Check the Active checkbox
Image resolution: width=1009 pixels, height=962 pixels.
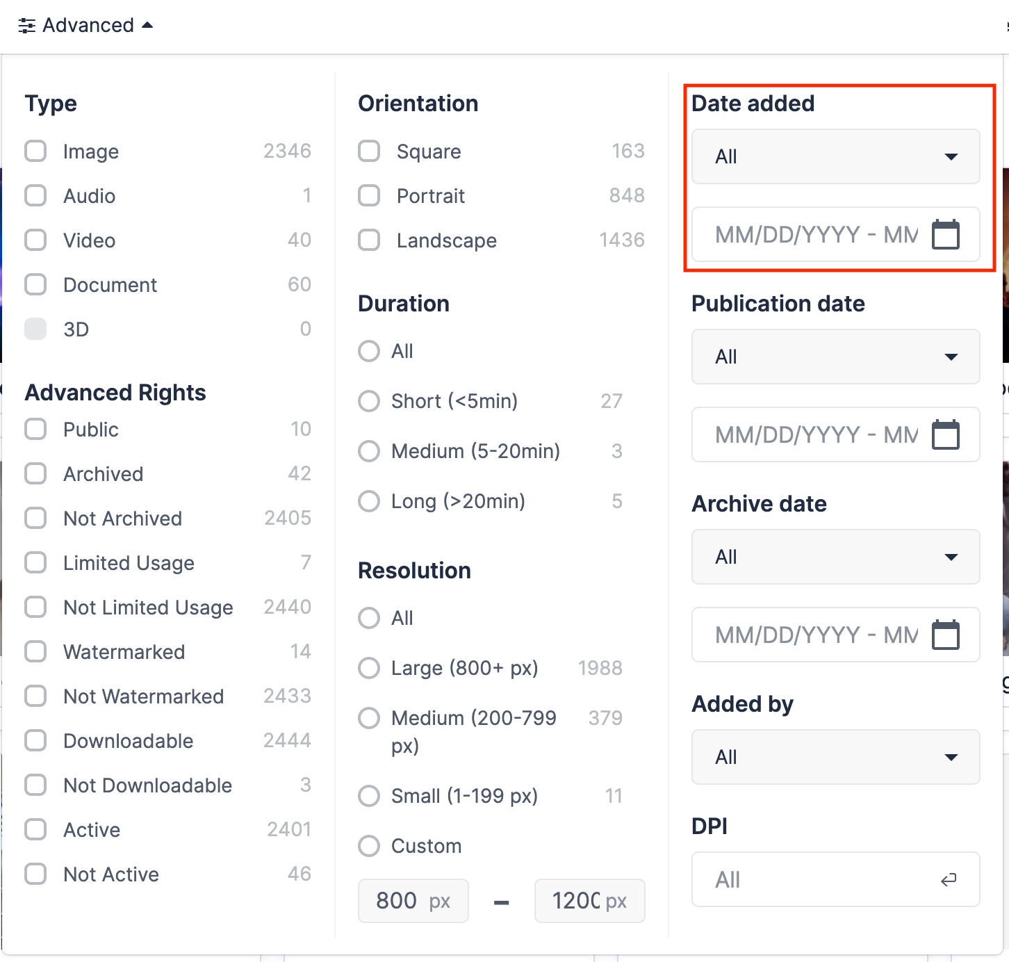coord(35,829)
